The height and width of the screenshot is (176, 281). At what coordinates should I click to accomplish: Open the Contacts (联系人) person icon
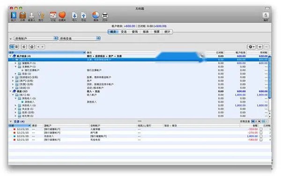point(32,16)
